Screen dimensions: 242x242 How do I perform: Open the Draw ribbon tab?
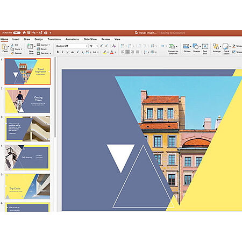(27, 39)
